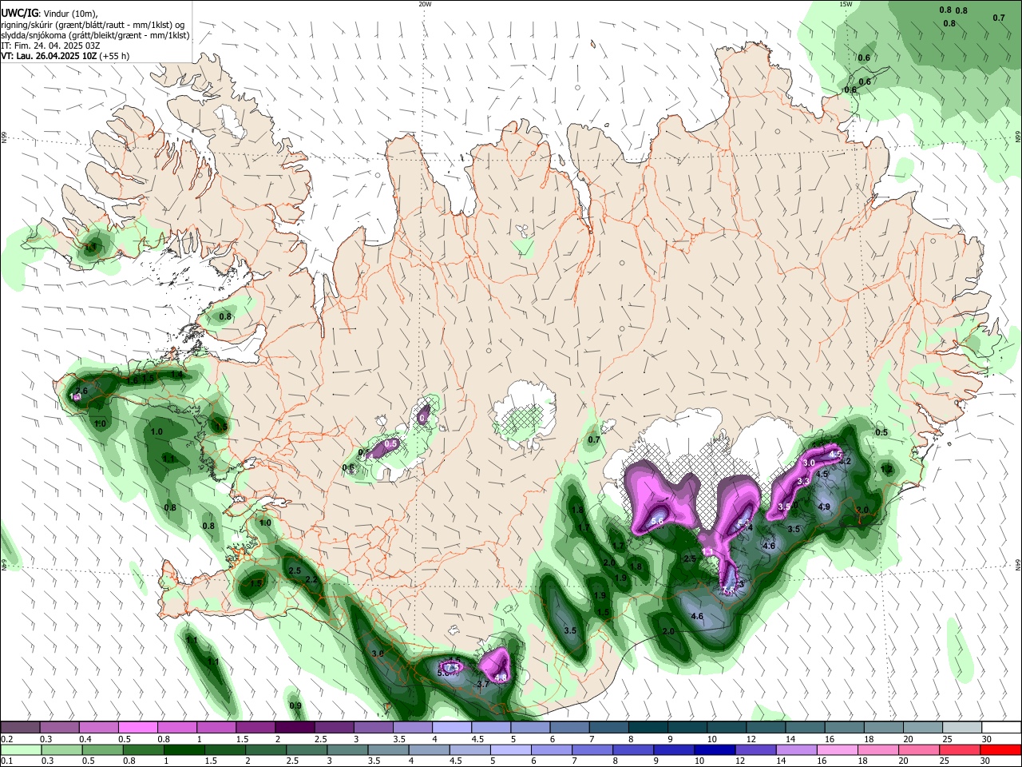Viewport: 1022px width, 767px height.
Task: Click the bottom legend swatch starting at 0.5
Action: coord(103,750)
